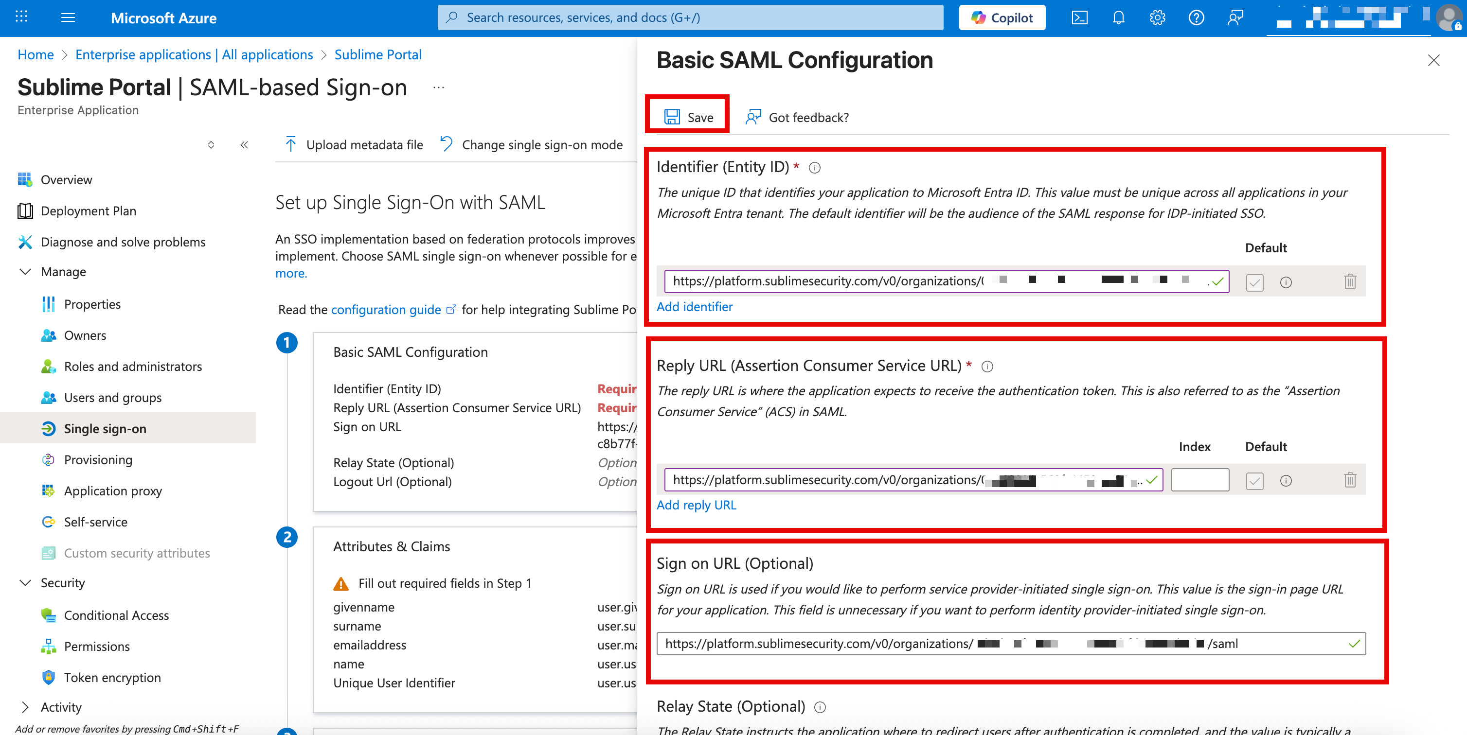Open the Azure app launcher grid
The image size is (1467, 735).
click(x=21, y=17)
